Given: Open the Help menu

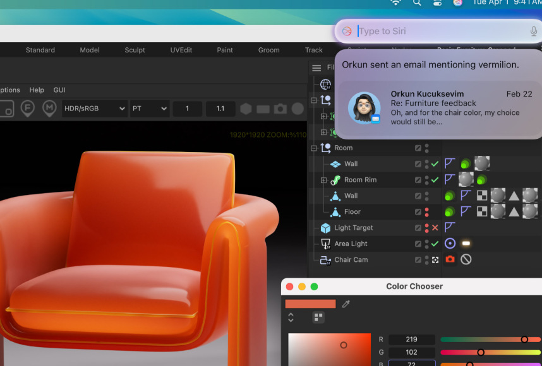Looking at the screenshot, I should click(37, 90).
